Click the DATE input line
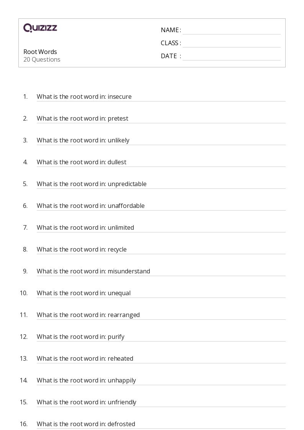This screenshot has height=430, width=304. tap(231, 56)
